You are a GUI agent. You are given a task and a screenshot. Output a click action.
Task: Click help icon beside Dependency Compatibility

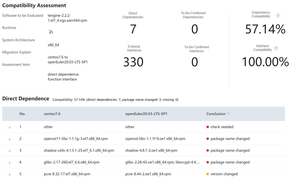point(278,16)
